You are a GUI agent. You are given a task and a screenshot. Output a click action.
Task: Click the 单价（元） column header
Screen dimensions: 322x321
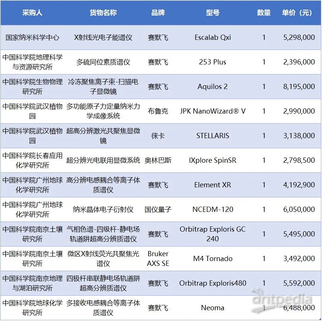pos(297,13)
